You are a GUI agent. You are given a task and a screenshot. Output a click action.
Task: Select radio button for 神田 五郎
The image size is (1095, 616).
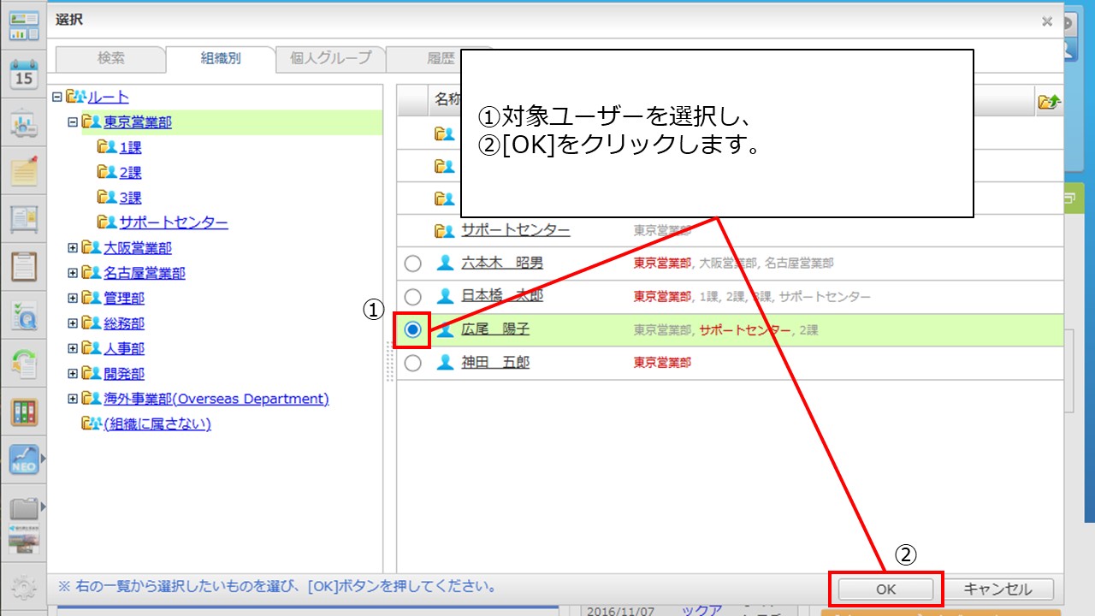pyautogui.click(x=412, y=363)
